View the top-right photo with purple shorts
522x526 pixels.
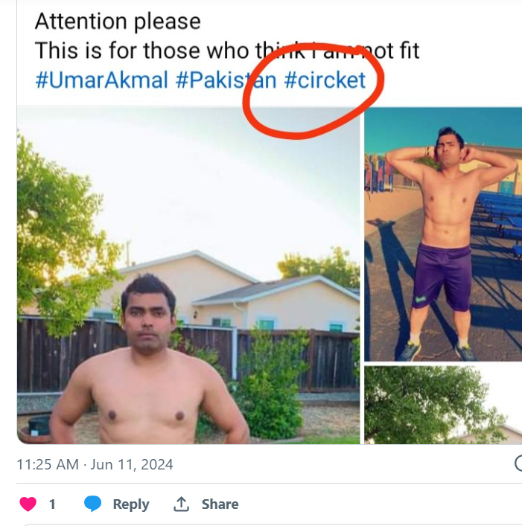[x=443, y=234]
